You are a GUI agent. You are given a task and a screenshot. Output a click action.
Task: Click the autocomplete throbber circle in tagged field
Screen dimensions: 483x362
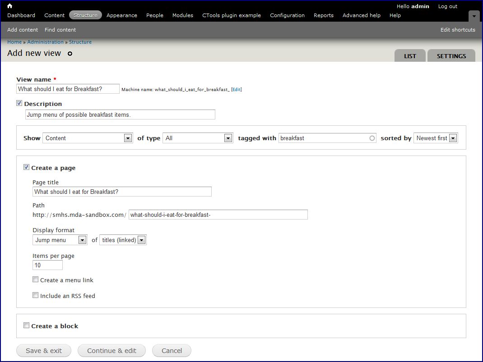(372, 138)
